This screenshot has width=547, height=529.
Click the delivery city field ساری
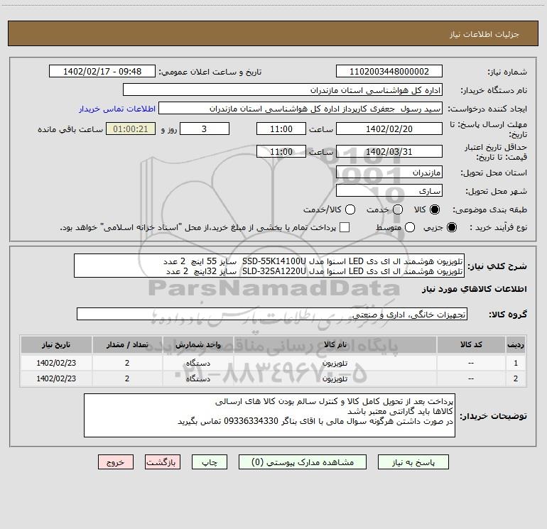(389, 191)
